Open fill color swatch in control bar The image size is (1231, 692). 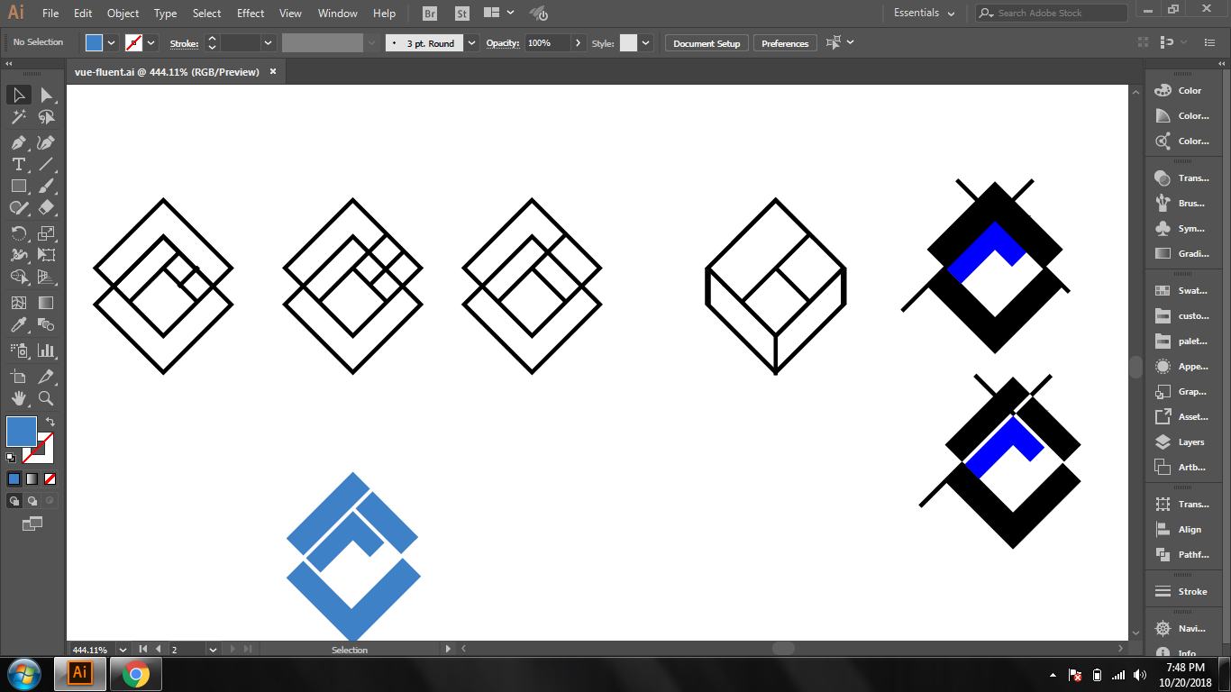pyautogui.click(x=94, y=42)
